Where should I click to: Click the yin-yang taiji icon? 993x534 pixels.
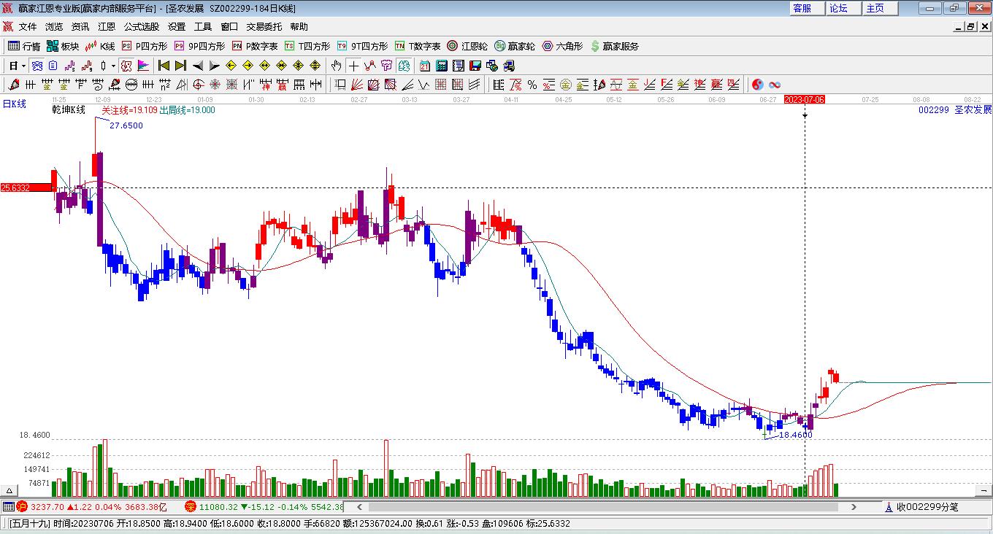pyautogui.click(x=757, y=85)
